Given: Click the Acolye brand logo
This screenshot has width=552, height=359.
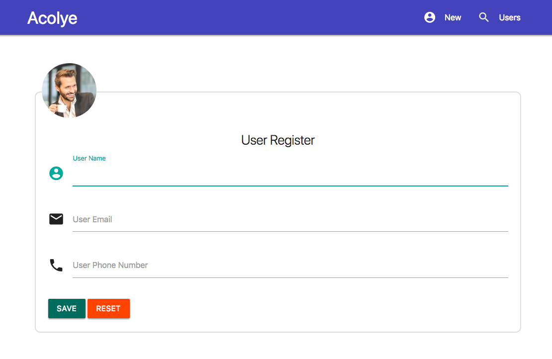Looking at the screenshot, I should (x=52, y=18).
